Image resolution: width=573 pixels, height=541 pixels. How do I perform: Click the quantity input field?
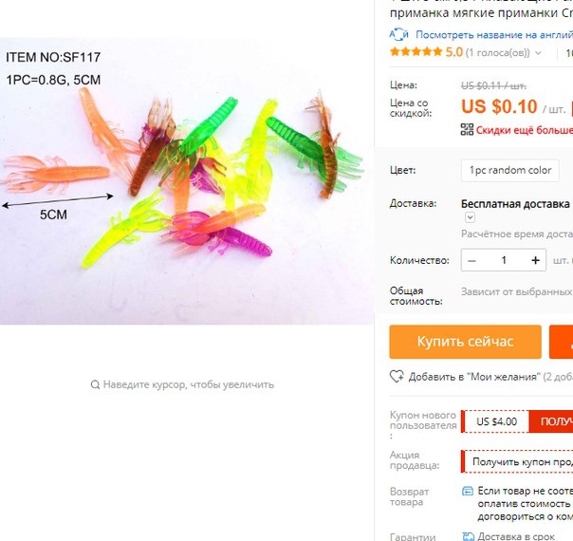[504, 260]
